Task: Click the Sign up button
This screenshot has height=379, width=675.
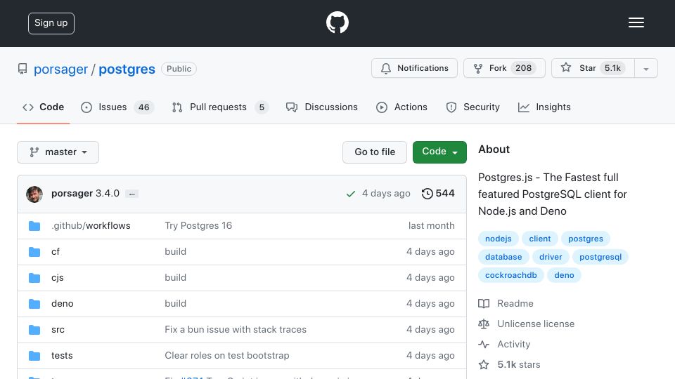Action: click(51, 23)
